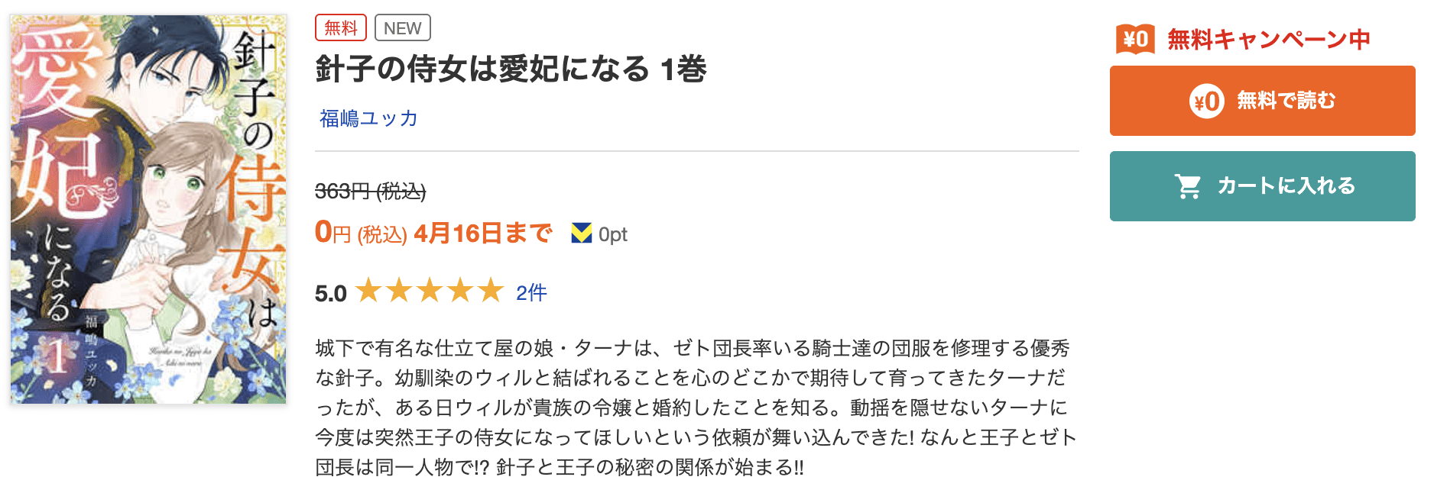
Task: Click the fourth rating star
Action: 460,291
